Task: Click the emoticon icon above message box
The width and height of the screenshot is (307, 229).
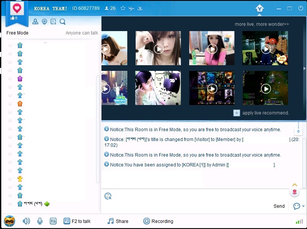Action: point(108,196)
